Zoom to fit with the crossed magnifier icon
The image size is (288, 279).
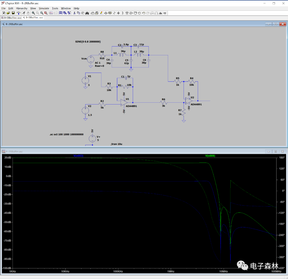(x=46, y=13)
